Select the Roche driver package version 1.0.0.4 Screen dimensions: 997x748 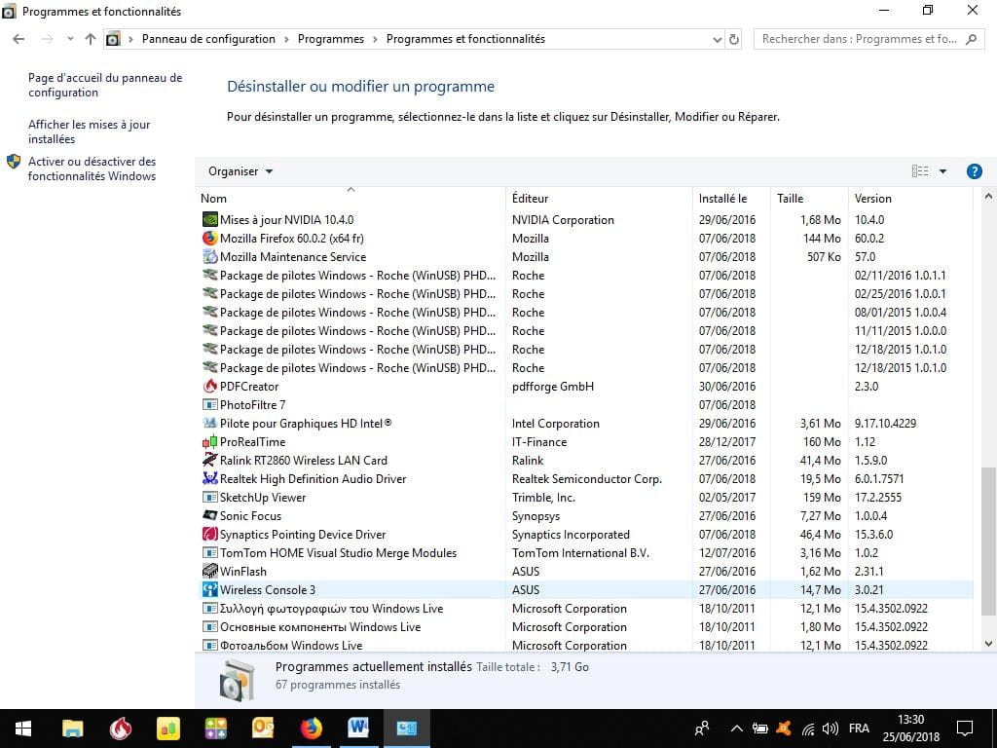coord(584,312)
